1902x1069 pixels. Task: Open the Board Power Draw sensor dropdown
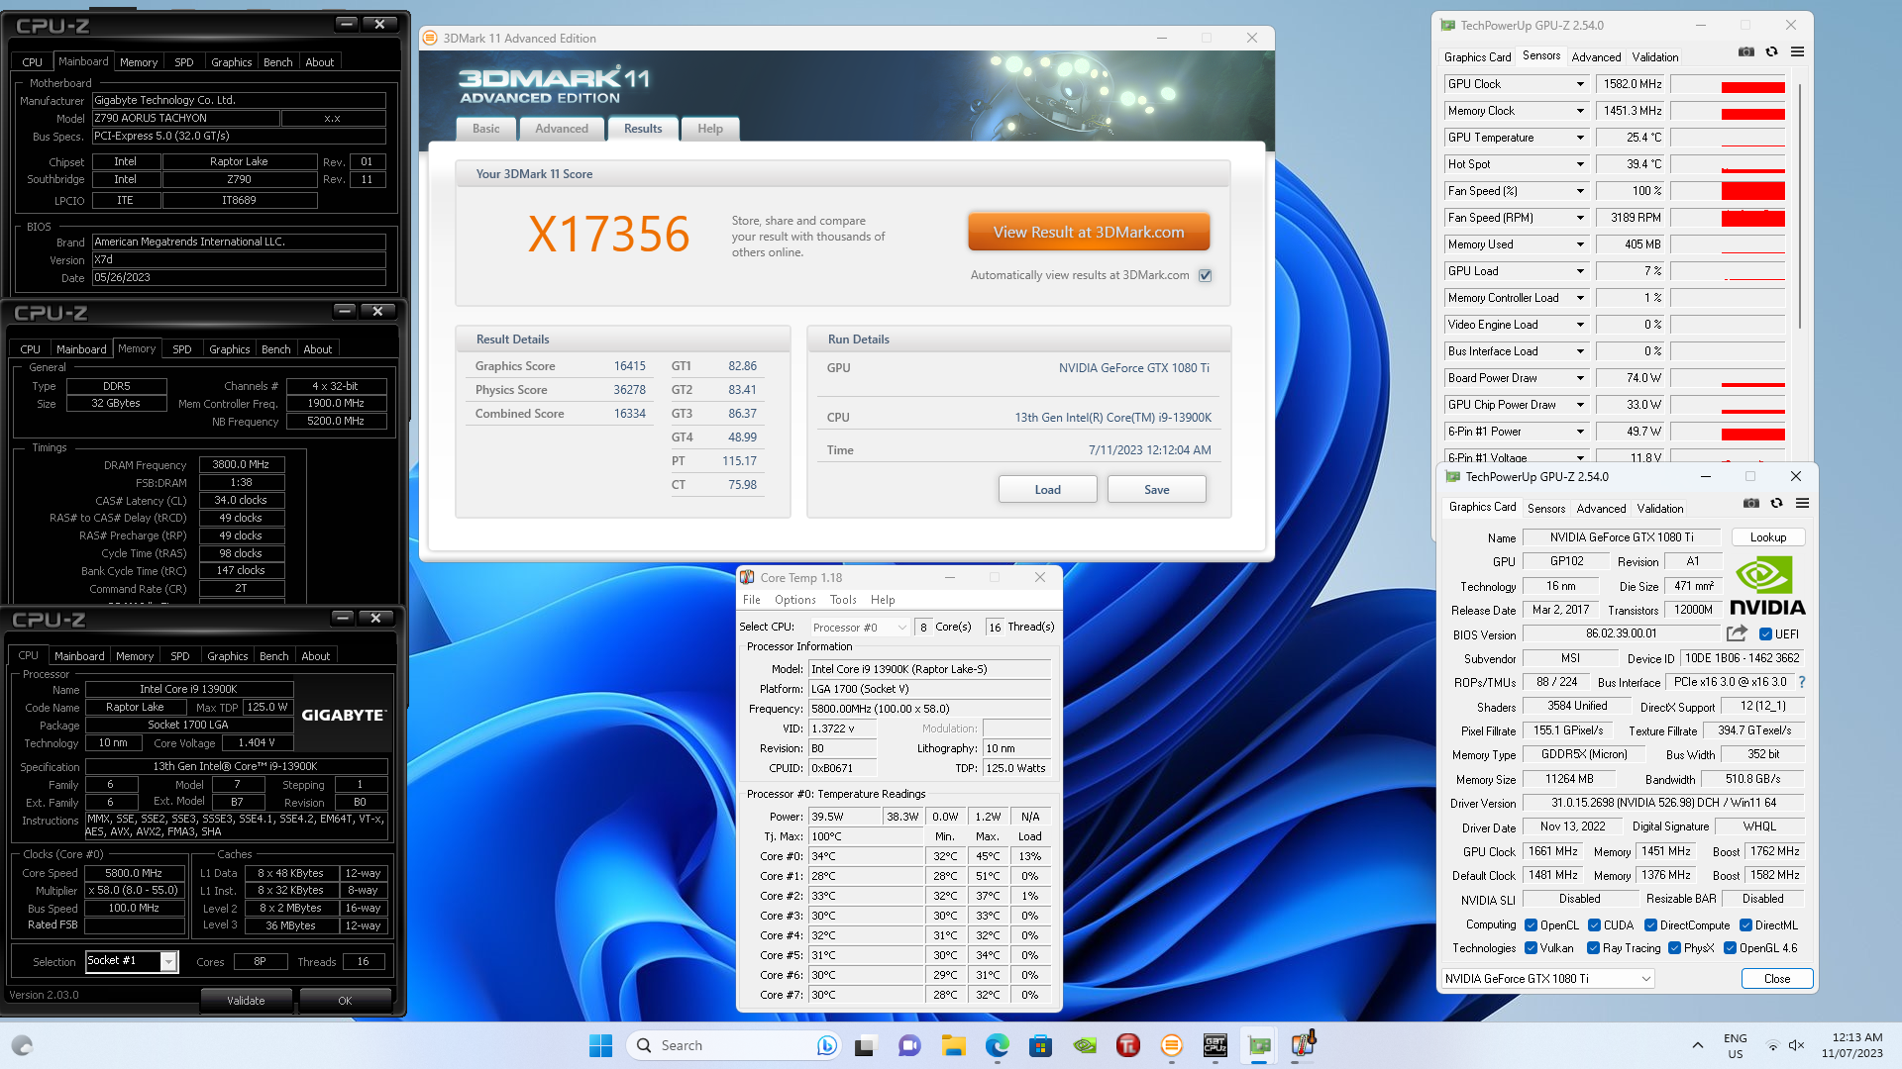tap(1580, 378)
